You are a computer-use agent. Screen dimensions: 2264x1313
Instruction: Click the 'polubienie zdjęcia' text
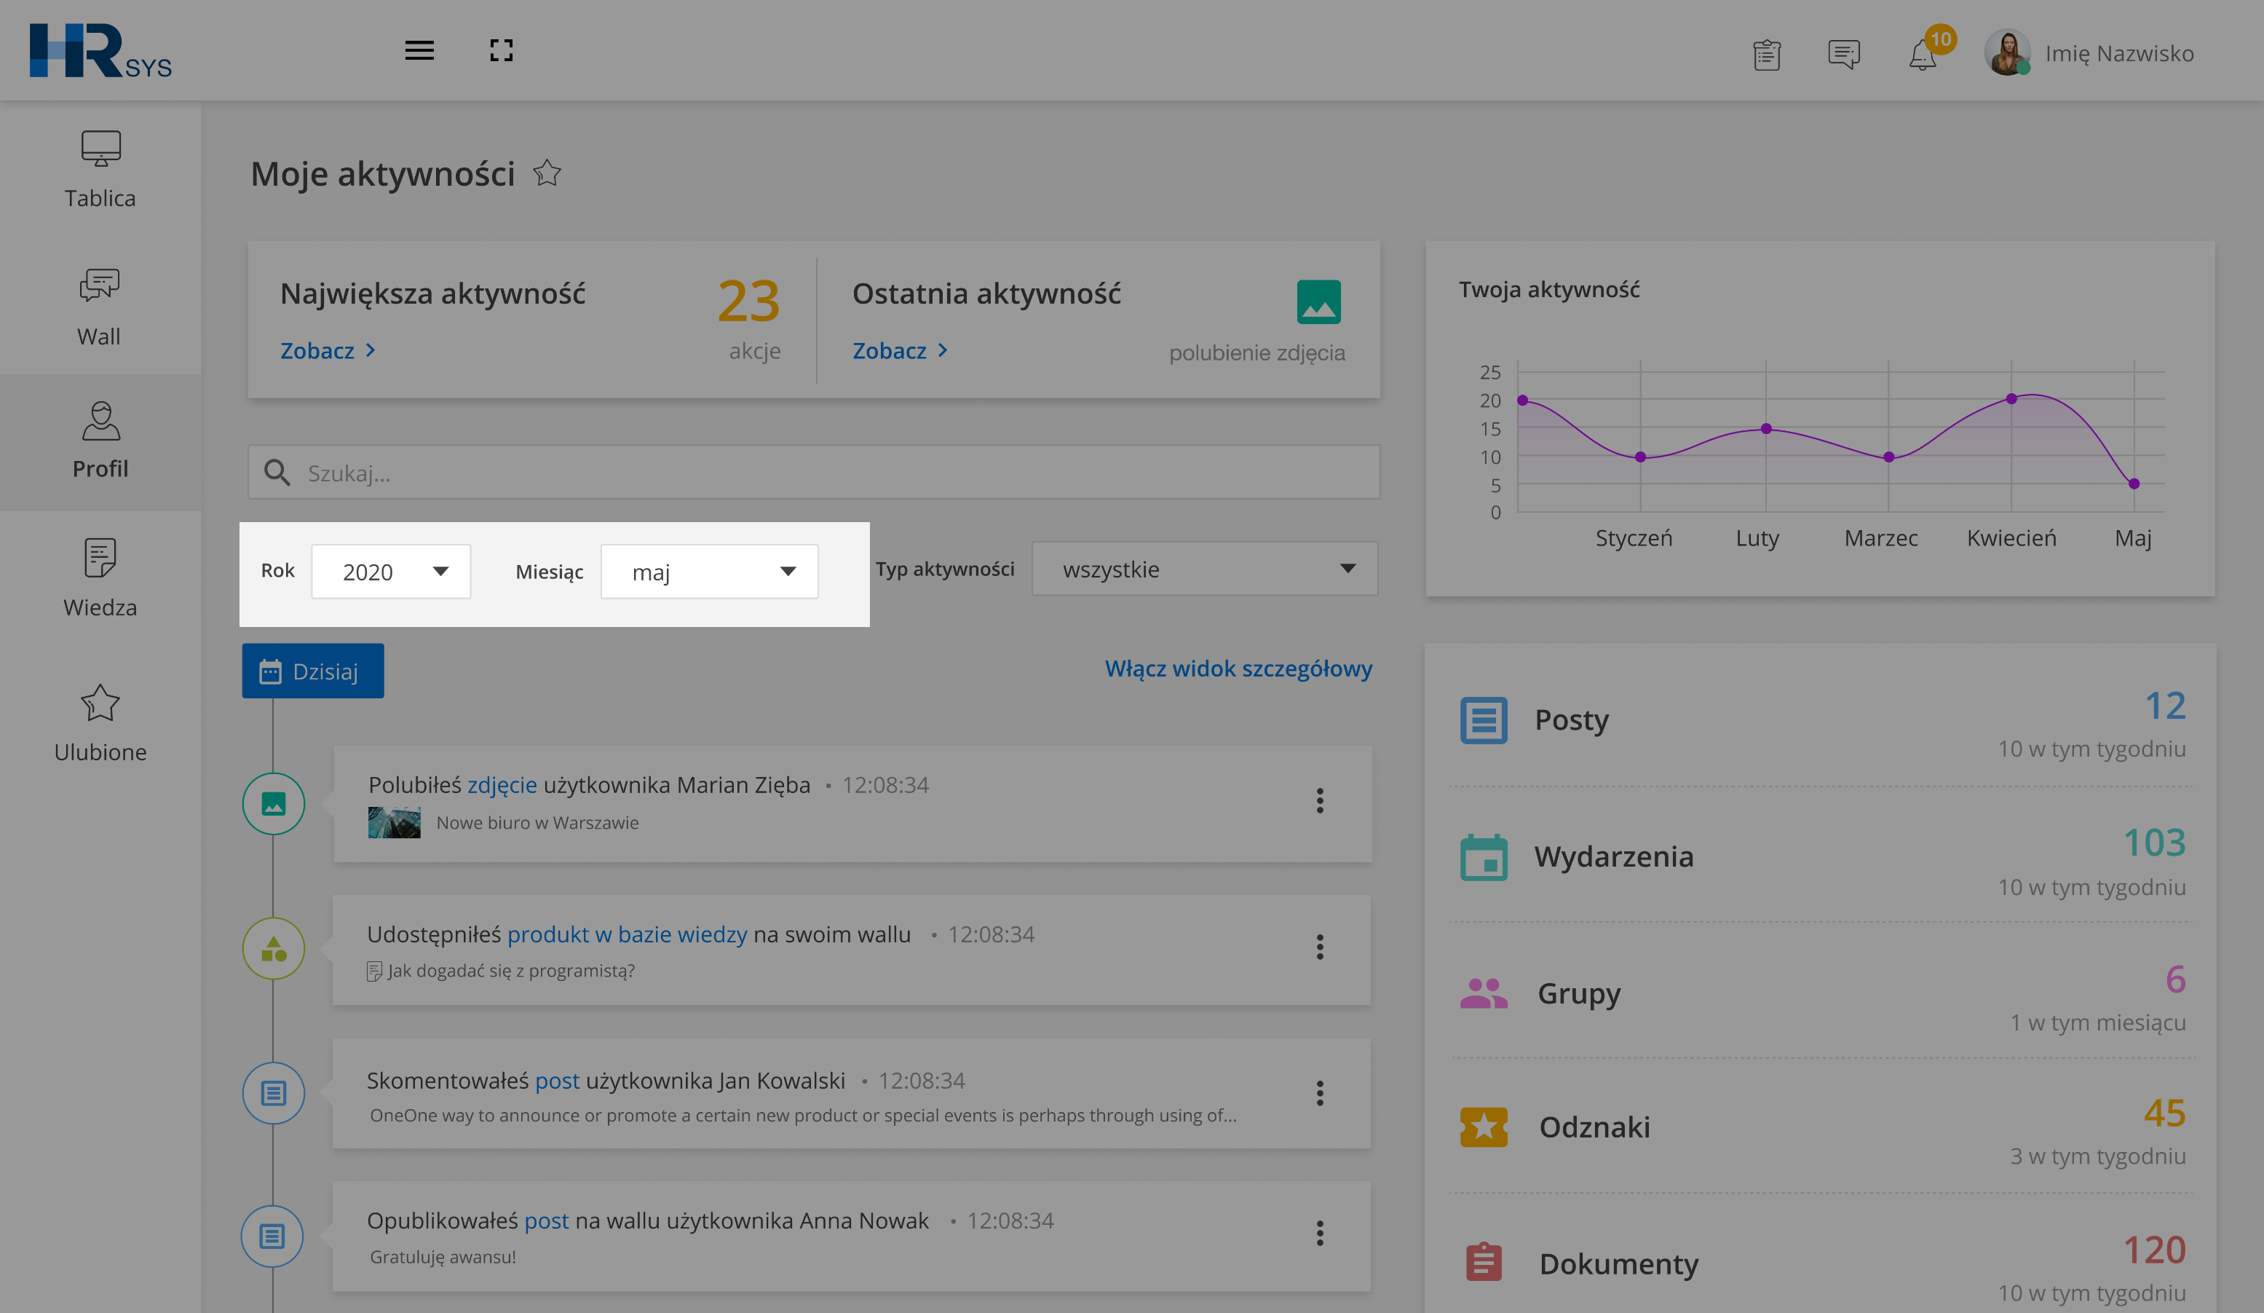[1257, 352]
